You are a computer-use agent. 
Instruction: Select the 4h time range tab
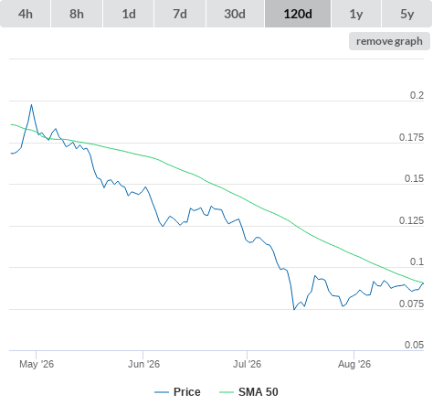(26, 14)
